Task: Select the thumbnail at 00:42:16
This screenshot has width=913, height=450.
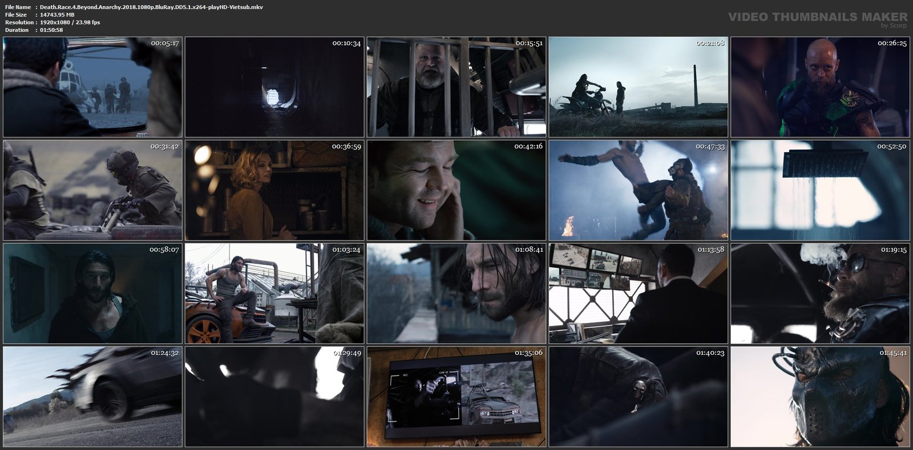Action: [457, 190]
